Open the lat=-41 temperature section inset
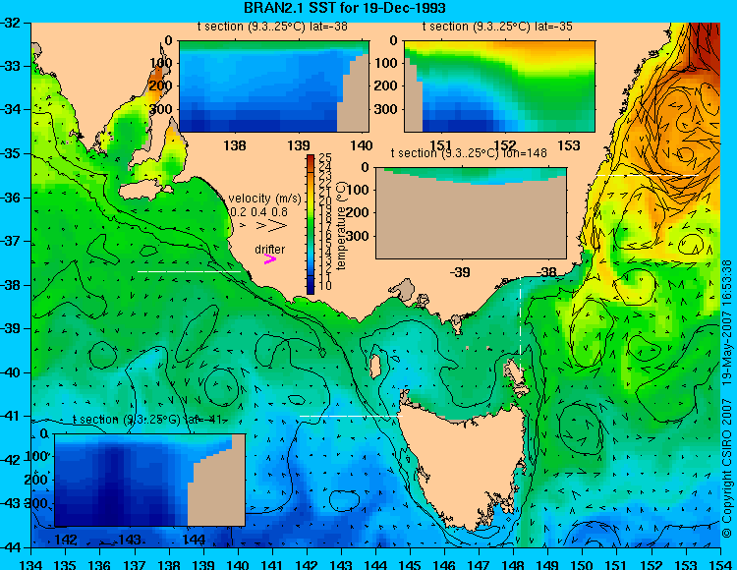 150,481
